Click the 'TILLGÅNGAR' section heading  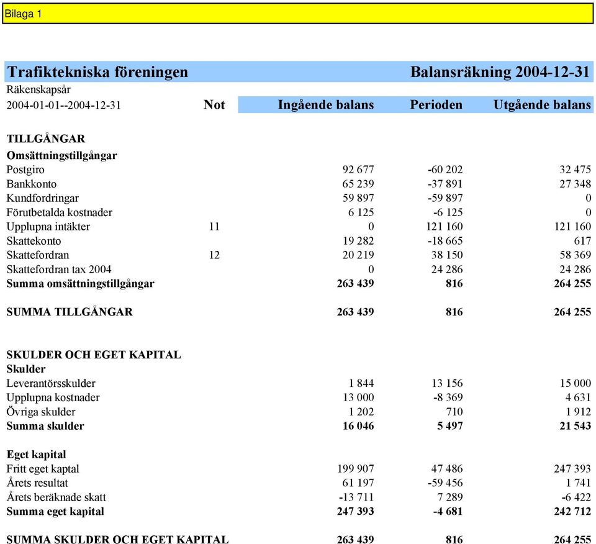coord(45,138)
